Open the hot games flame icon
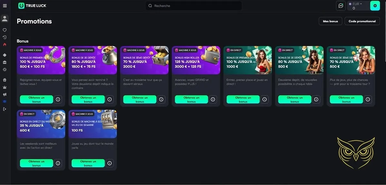 [5, 45]
